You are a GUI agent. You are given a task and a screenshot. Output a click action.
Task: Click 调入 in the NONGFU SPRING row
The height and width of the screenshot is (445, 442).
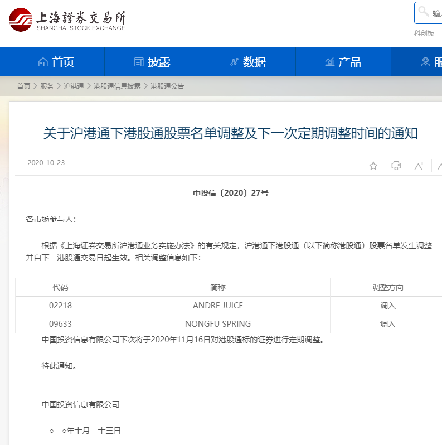click(x=387, y=324)
